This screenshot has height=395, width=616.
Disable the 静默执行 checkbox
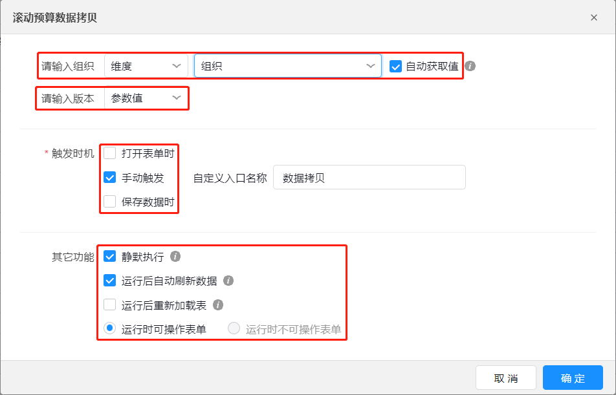coord(110,257)
